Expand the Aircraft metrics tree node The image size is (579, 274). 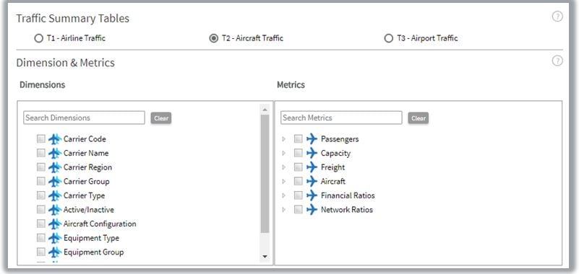[283, 182]
